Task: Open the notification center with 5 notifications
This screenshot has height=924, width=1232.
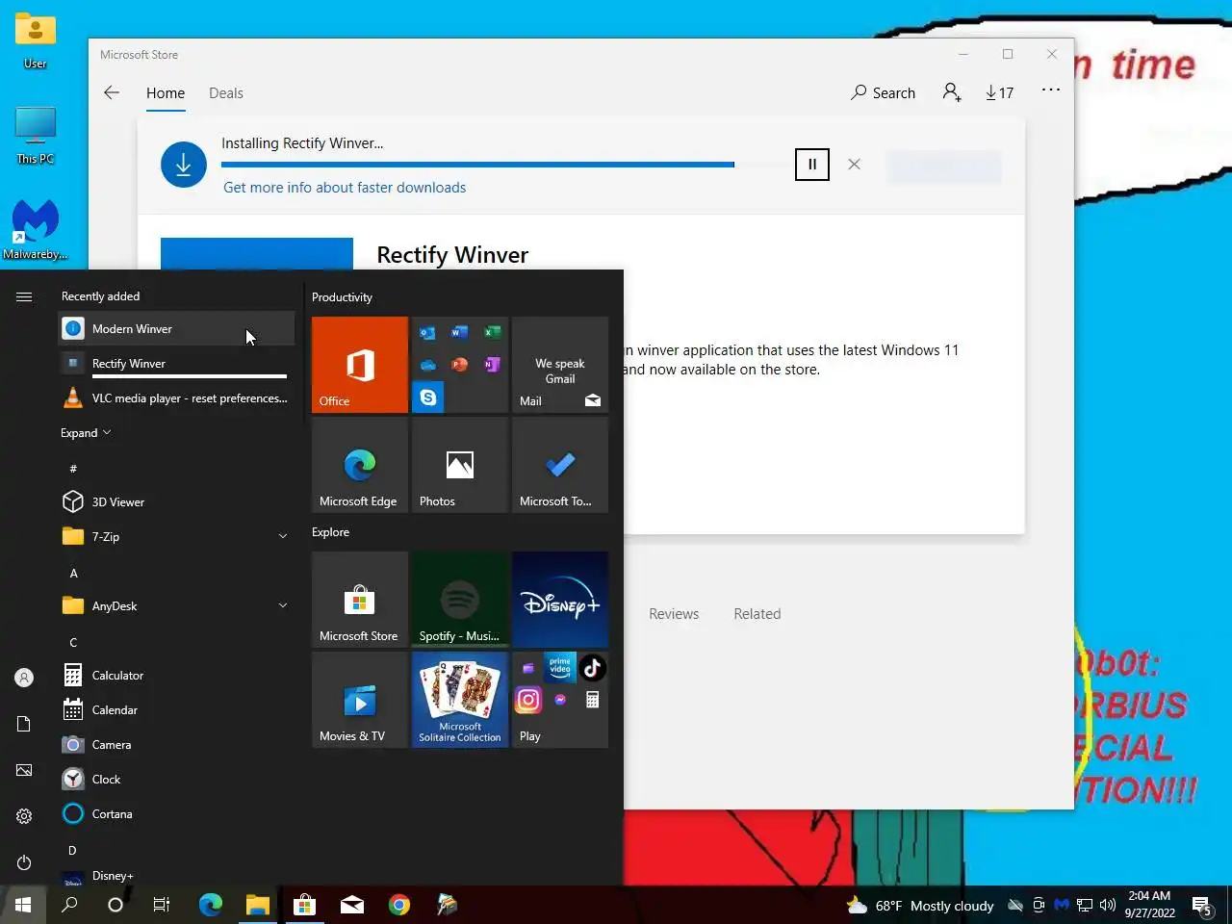Action: click(1202, 905)
